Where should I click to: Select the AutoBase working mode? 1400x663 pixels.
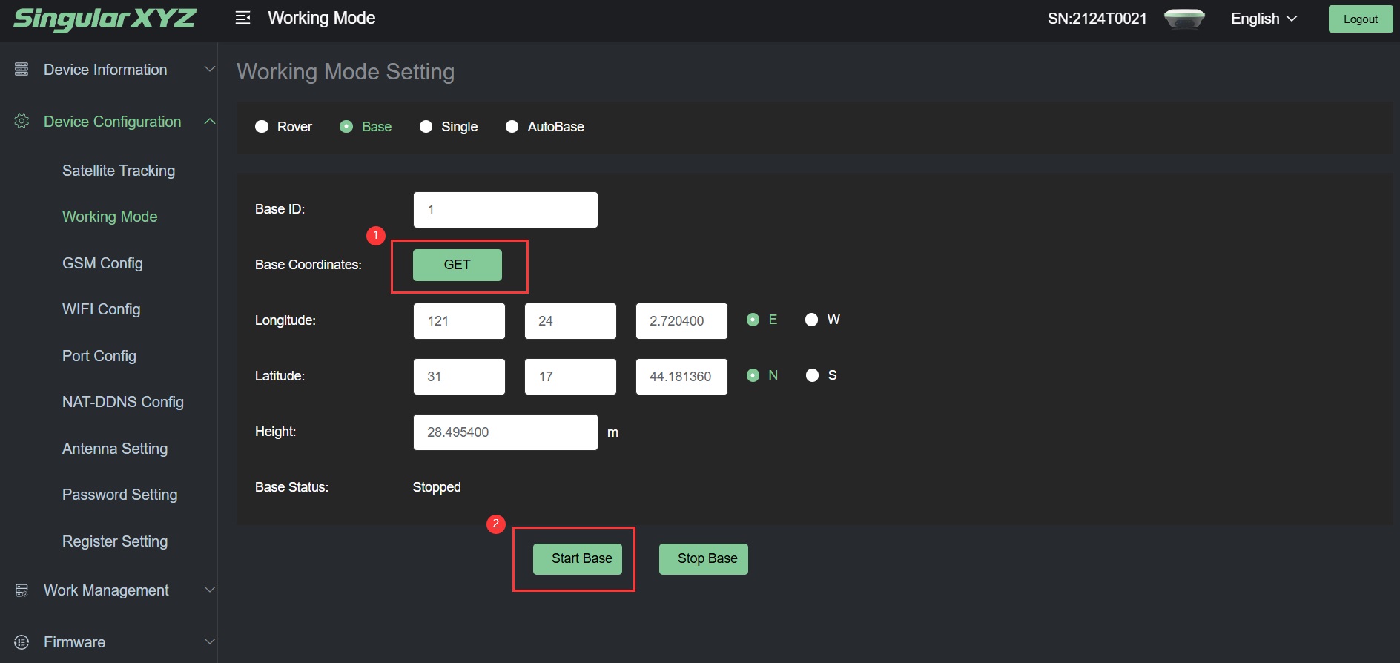(512, 127)
